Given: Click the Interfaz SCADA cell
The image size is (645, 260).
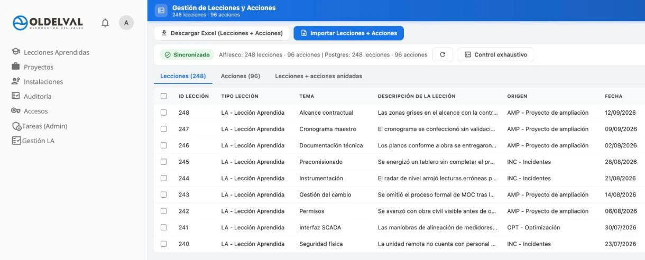Looking at the screenshot, I should point(320,227).
